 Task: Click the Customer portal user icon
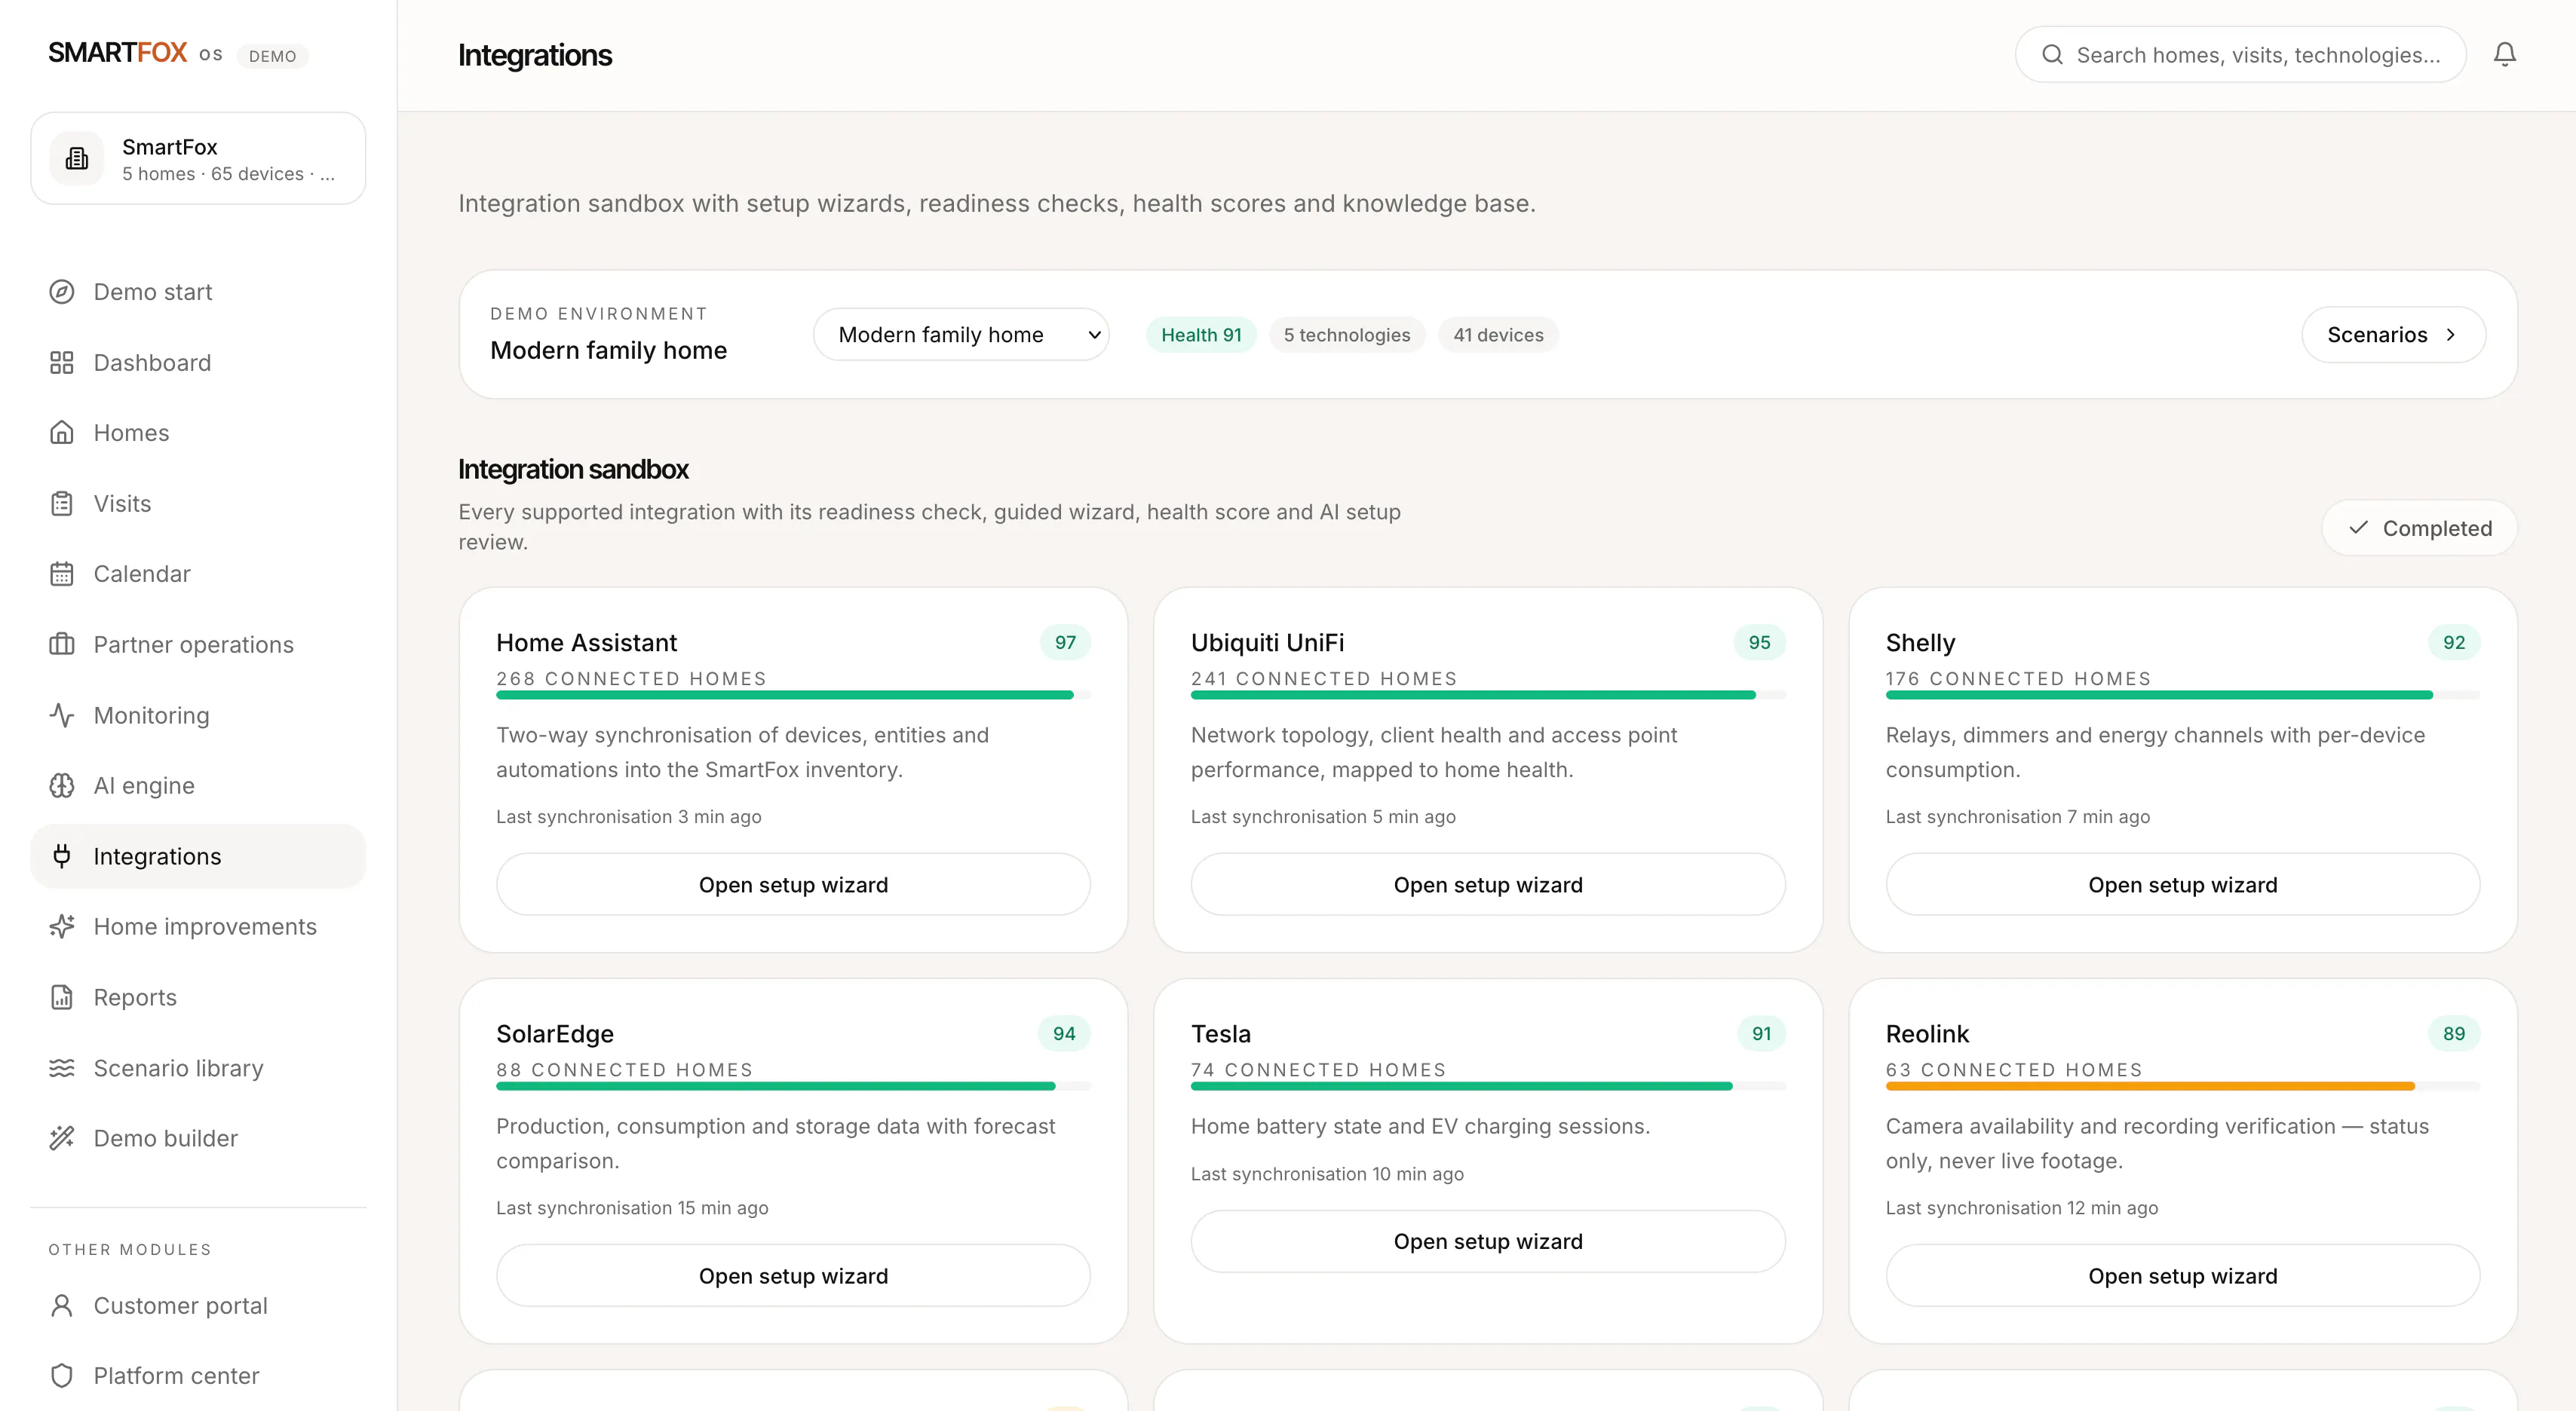point(62,1306)
